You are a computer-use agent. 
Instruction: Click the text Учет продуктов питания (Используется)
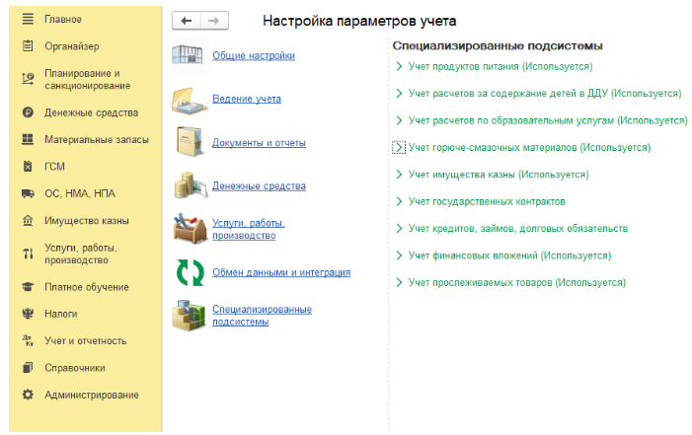coord(500,66)
